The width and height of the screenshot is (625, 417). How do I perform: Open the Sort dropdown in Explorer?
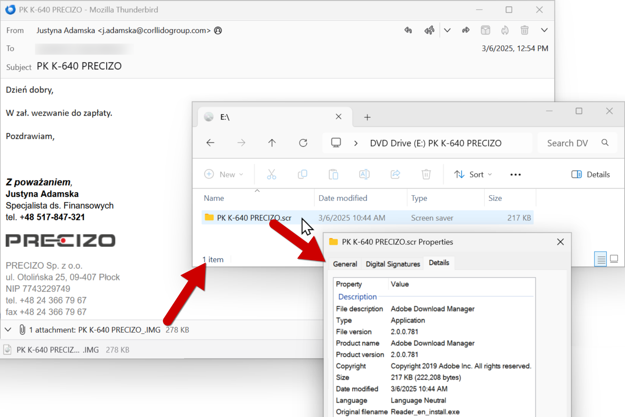pos(473,174)
